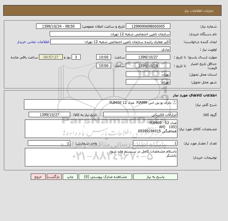The image size is (228, 221).
Task: Click the چاپ print button
Action: tap(70, 177)
